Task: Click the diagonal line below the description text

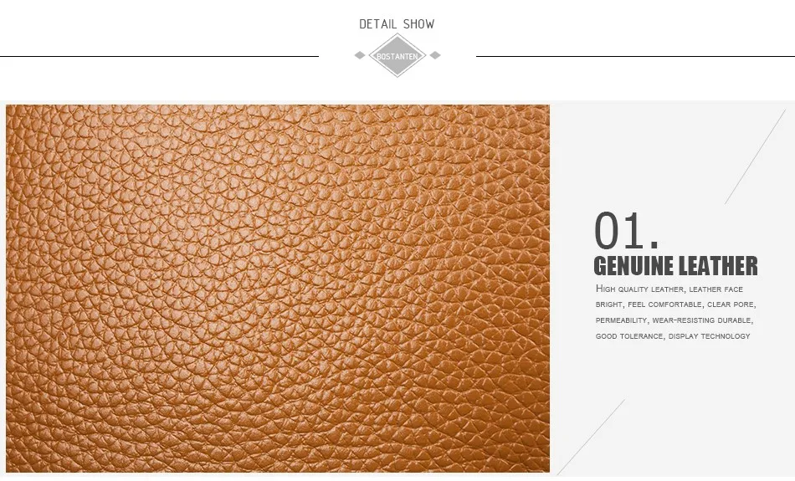Action: tap(591, 437)
